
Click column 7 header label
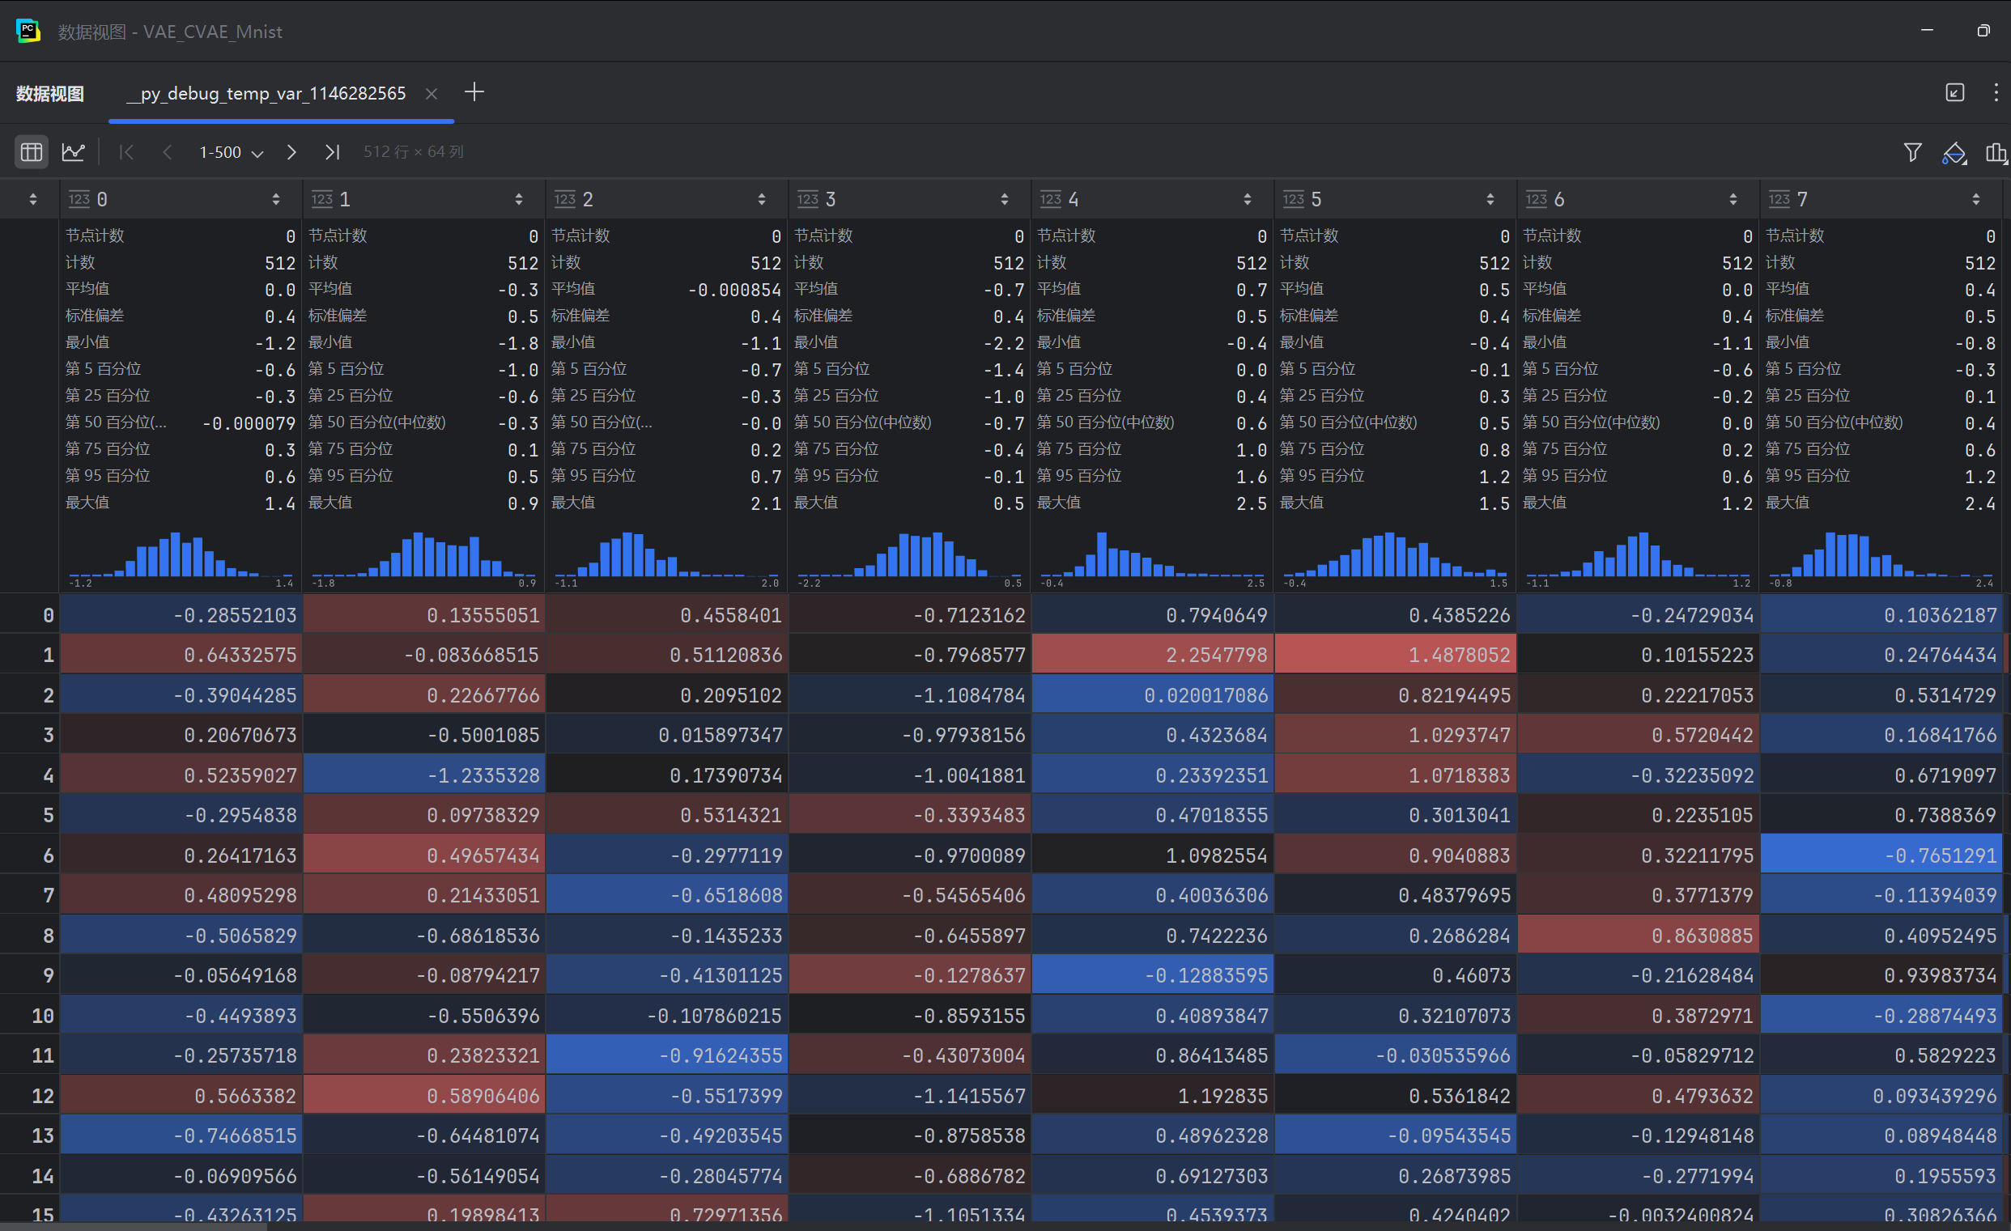coord(1801,199)
